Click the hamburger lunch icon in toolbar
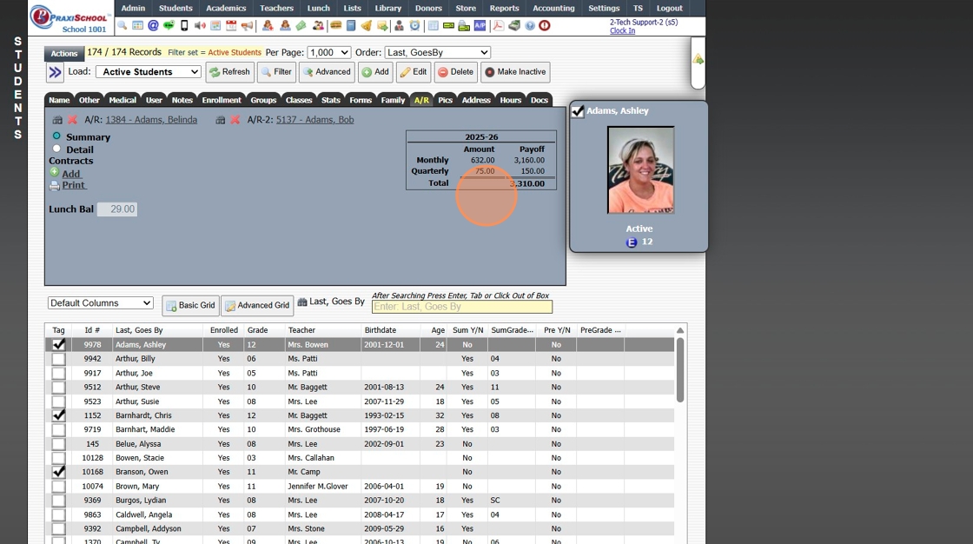The image size is (973, 544). pos(335,25)
